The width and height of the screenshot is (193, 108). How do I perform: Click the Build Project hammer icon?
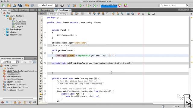pos(69,5)
